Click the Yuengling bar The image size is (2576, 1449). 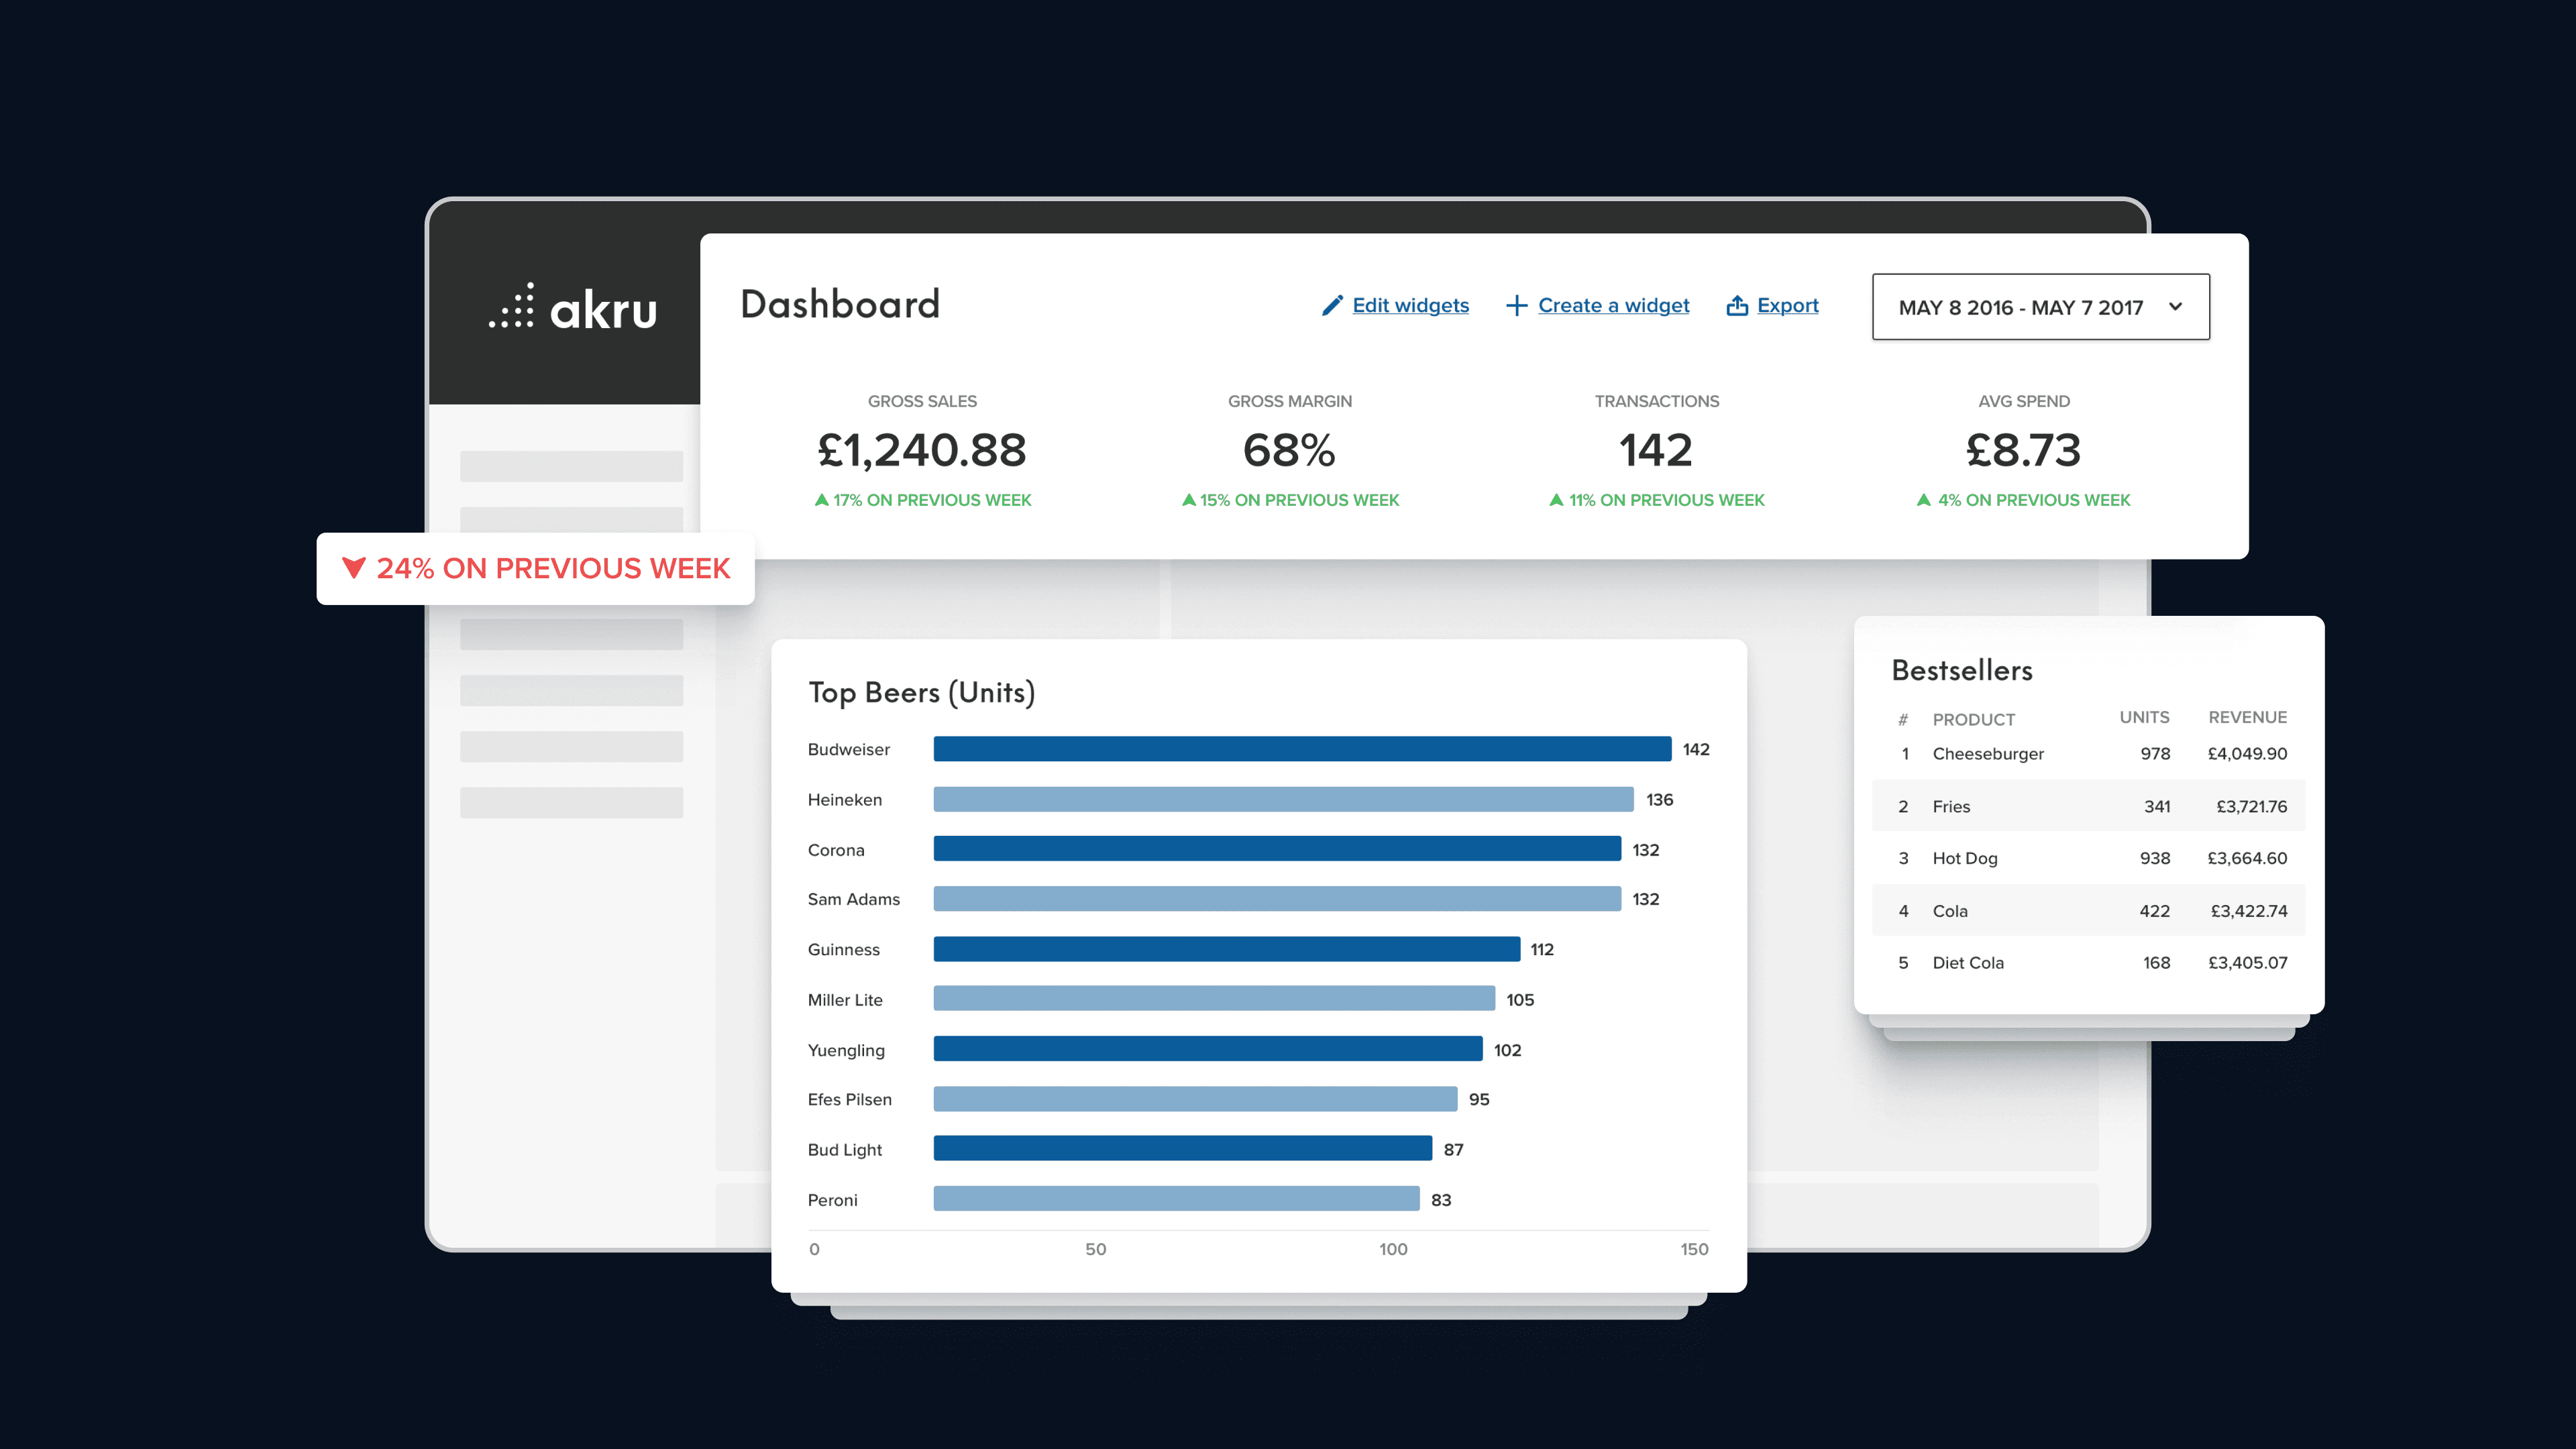(x=1208, y=1049)
